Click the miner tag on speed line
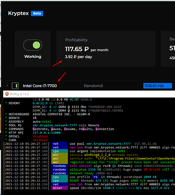The width and height of the screenshot is (175, 195). pos(60,188)
